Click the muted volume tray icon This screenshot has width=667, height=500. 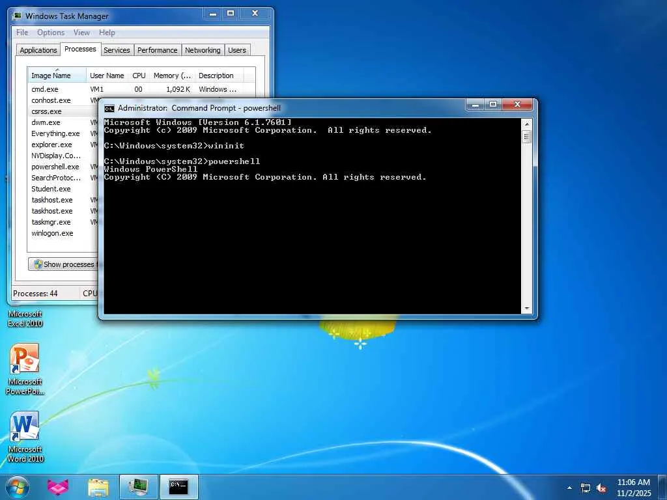(601, 488)
